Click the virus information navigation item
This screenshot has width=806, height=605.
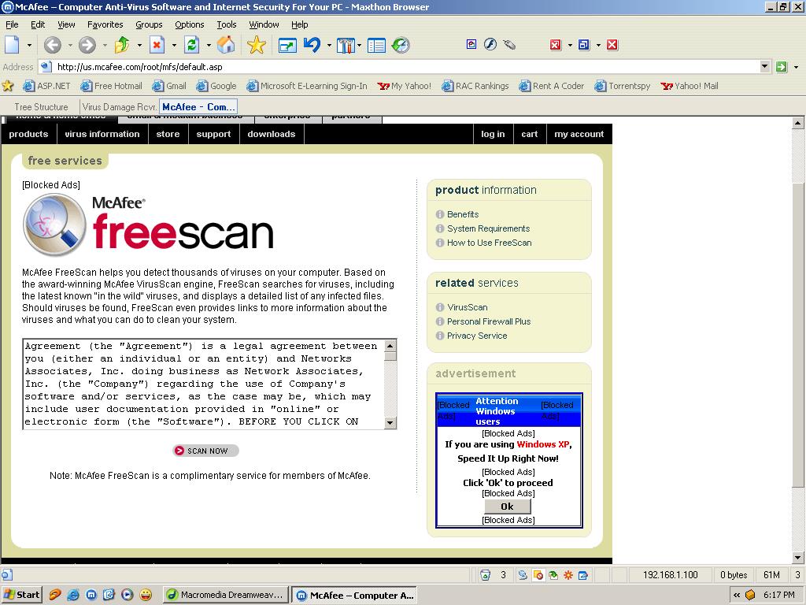[102, 134]
